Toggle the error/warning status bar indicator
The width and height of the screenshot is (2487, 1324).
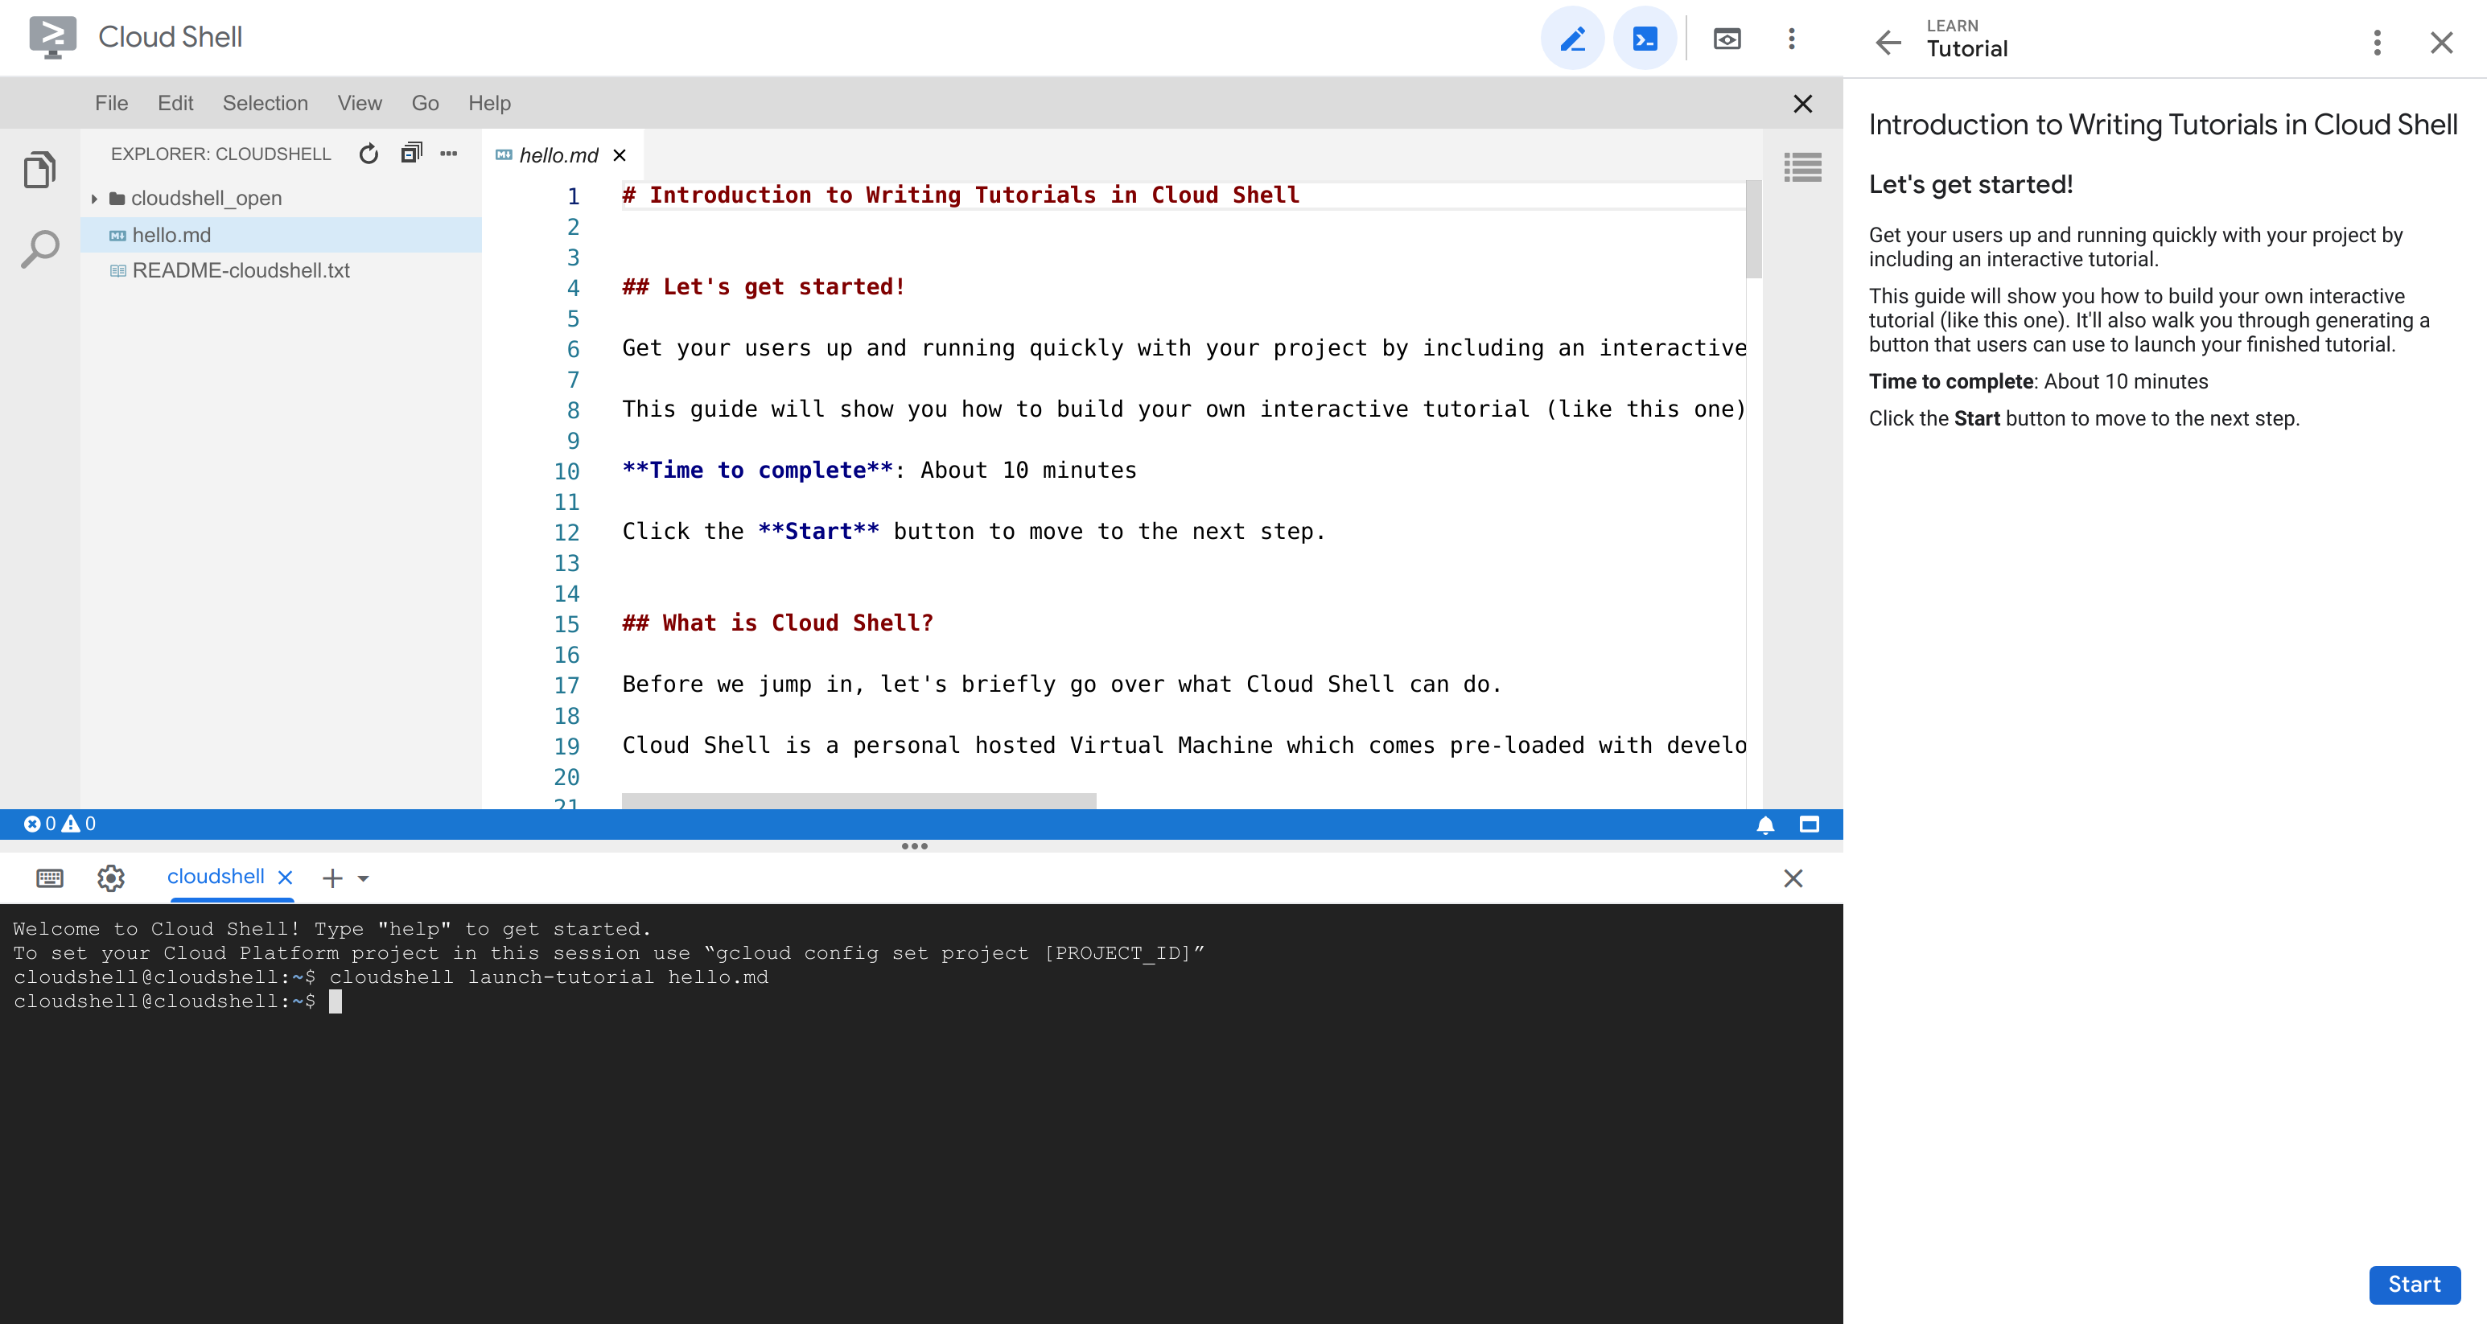point(56,824)
